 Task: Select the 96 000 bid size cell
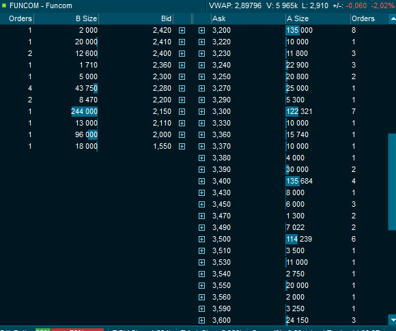(x=86, y=134)
